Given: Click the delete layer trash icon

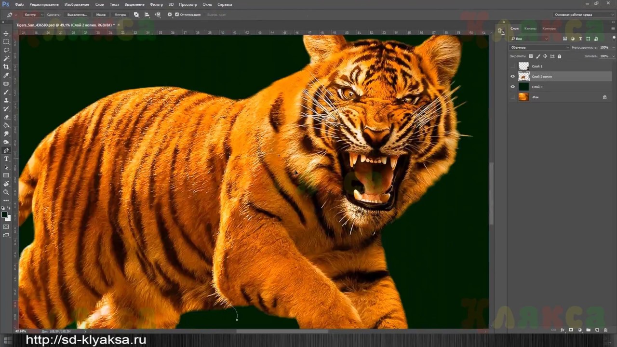Looking at the screenshot, I should (x=605, y=330).
